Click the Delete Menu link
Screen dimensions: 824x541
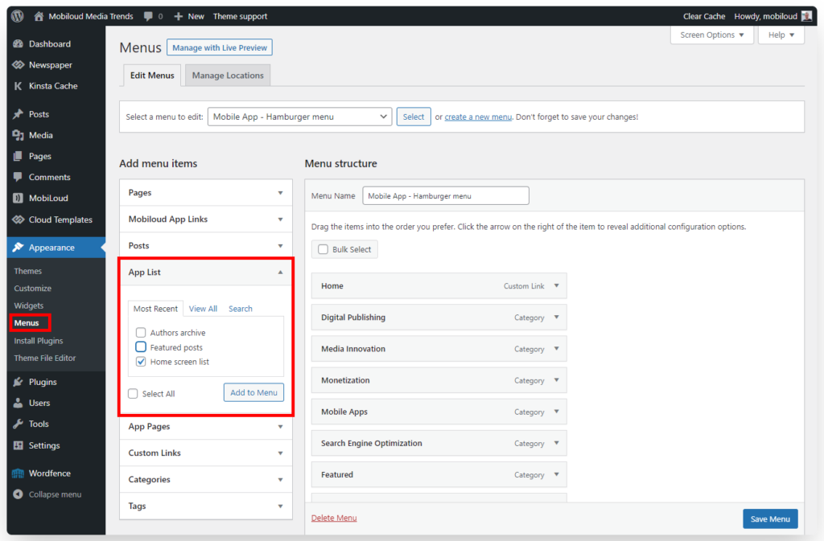(x=334, y=518)
